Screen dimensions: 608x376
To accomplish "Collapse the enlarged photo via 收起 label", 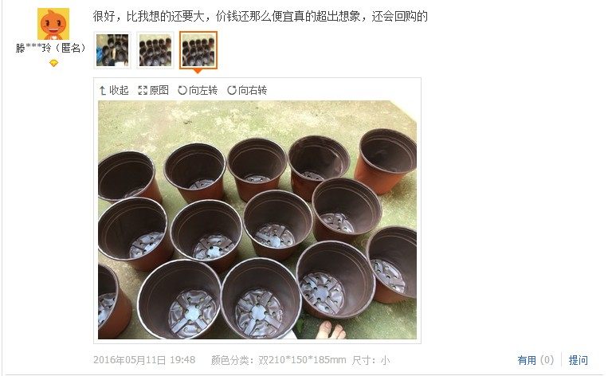I will tap(119, 90).
